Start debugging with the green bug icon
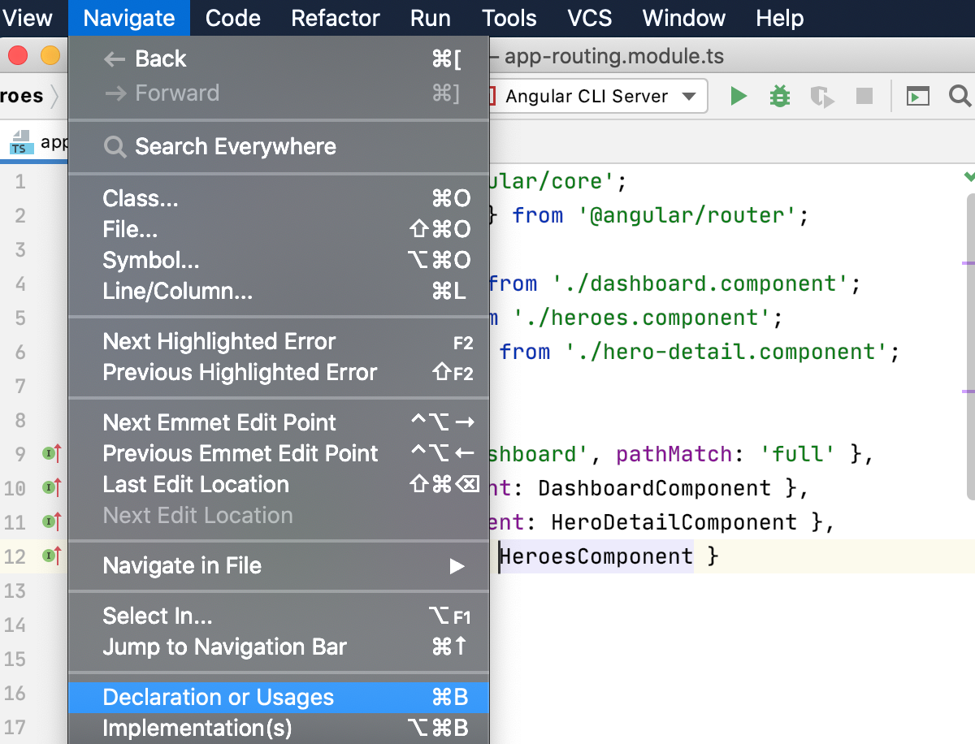The width and height of the screenshot is (975, 744). click(780, 97)
